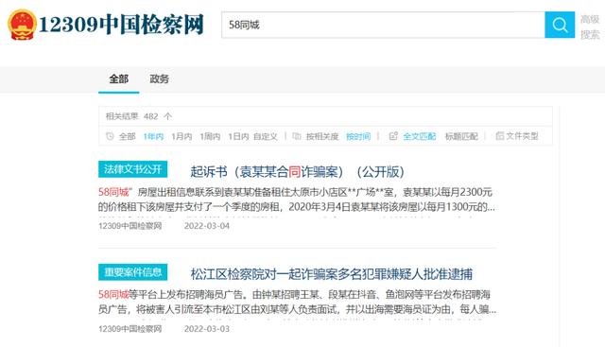Open the 松江区检察院 fraud case result
This screenshot has width=605, height=347.
tap(332, 274)
